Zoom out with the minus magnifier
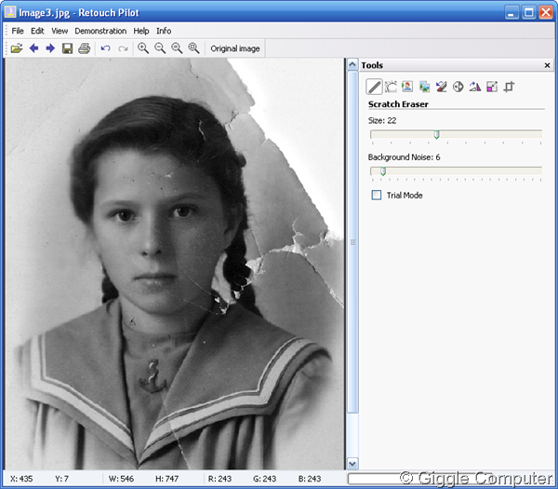Image resolution: width=558 pixels, height=489 pixels. 160,48
